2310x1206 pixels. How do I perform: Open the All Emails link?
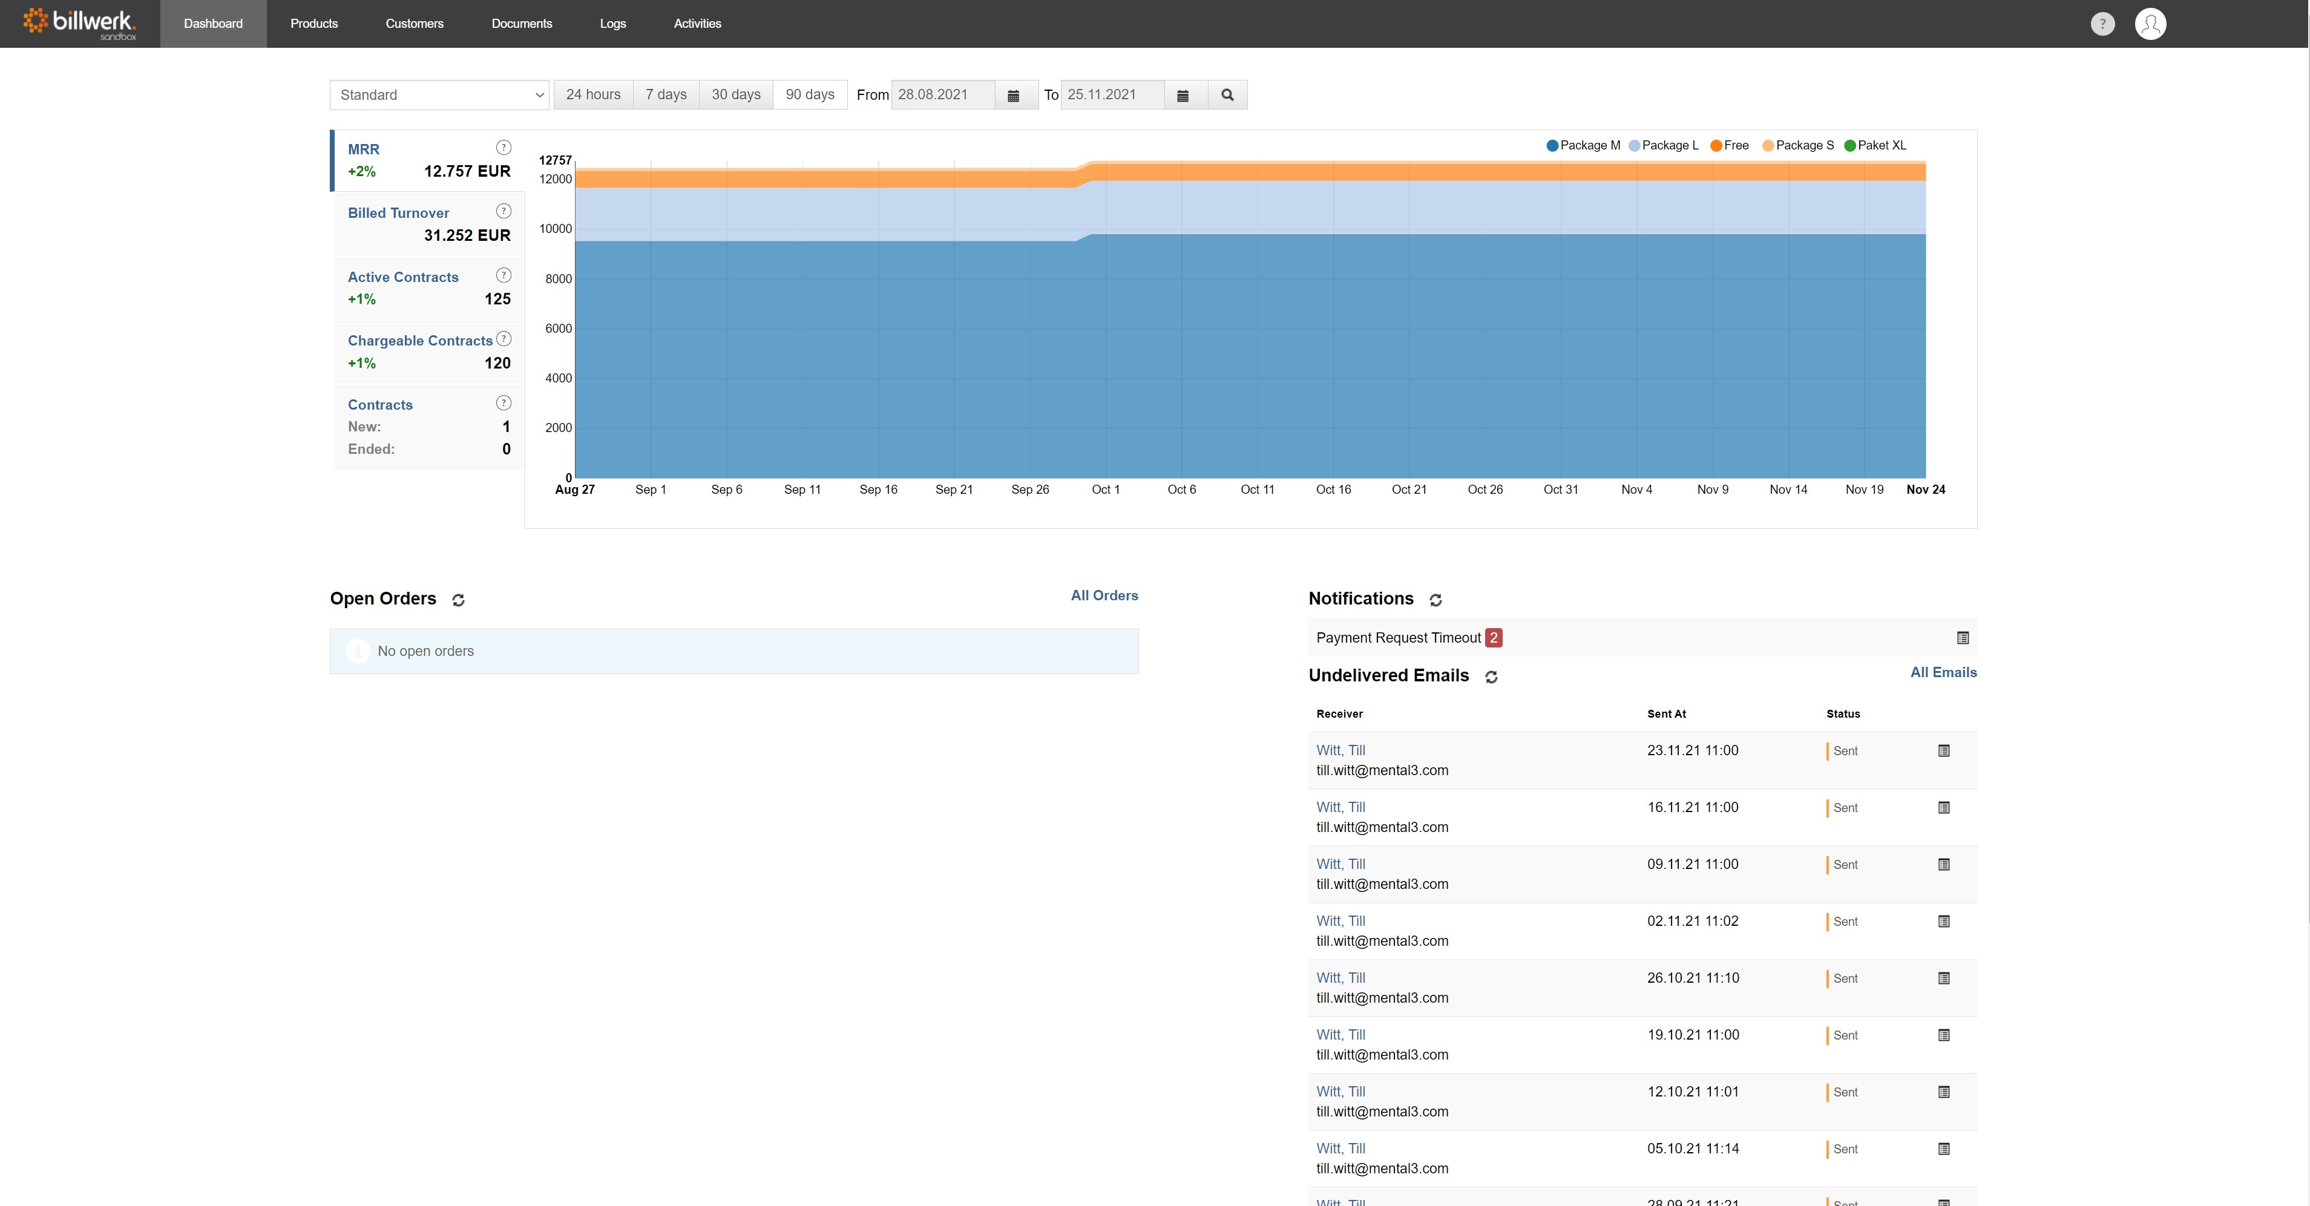[1943, 672]
